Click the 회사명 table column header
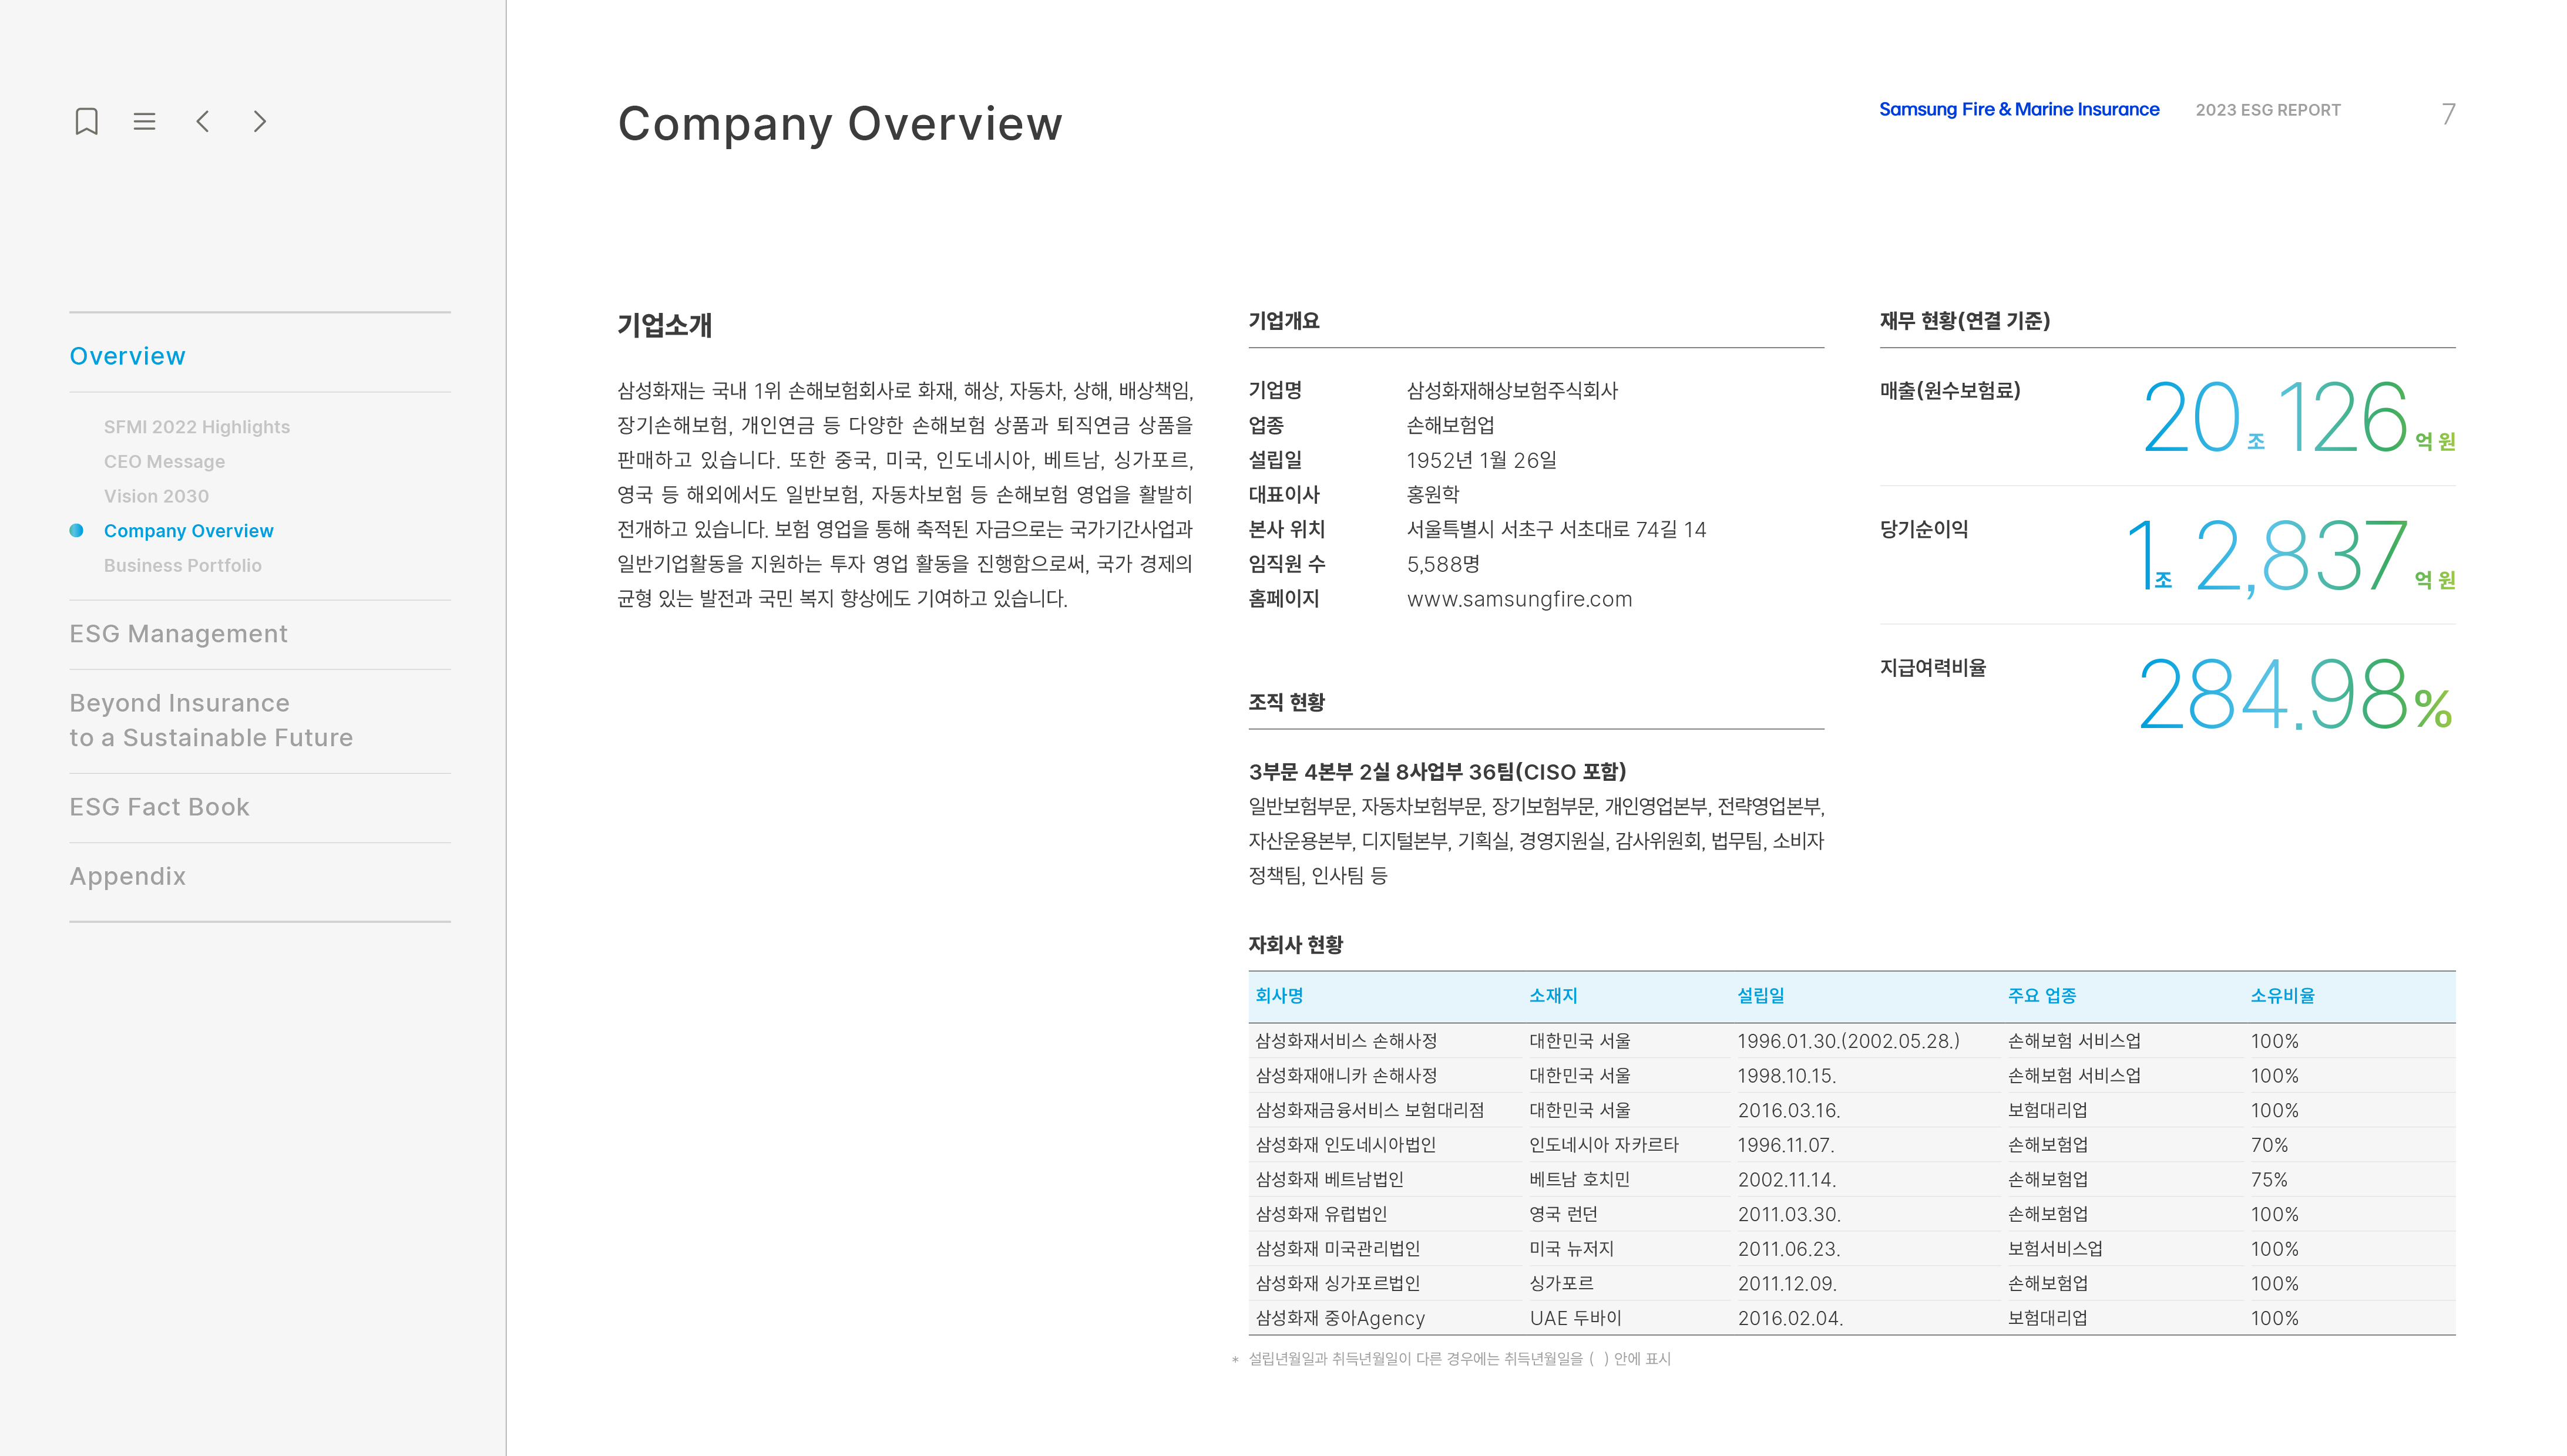The height and width of the screenshot is (1456, 2567). [x=1278, y=996]
